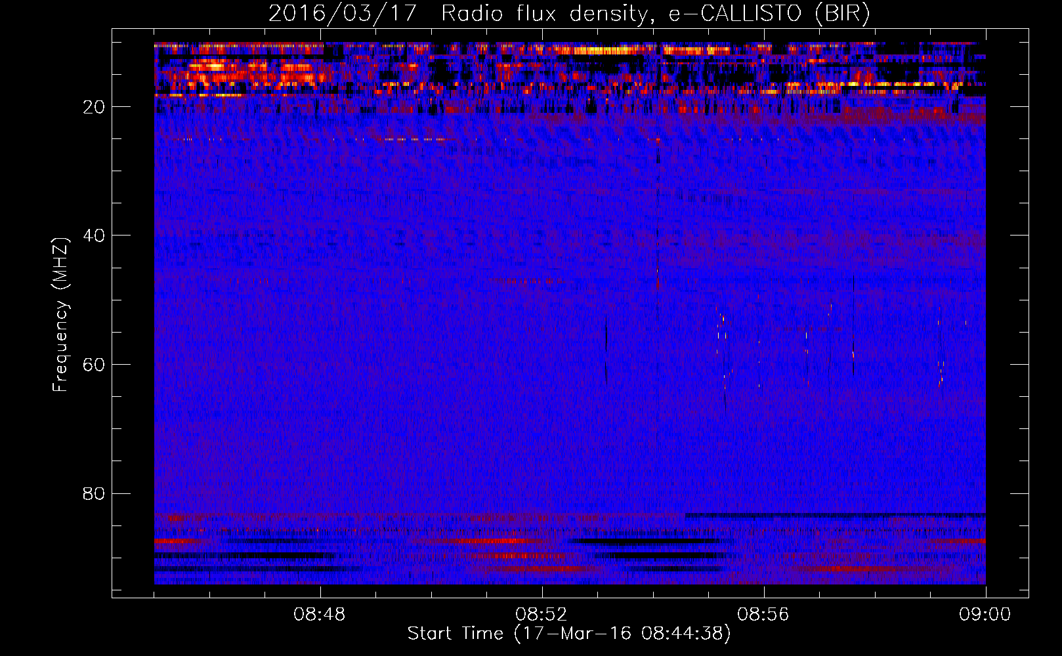Click the 08:56 time tick label

[x=763, y=615]
